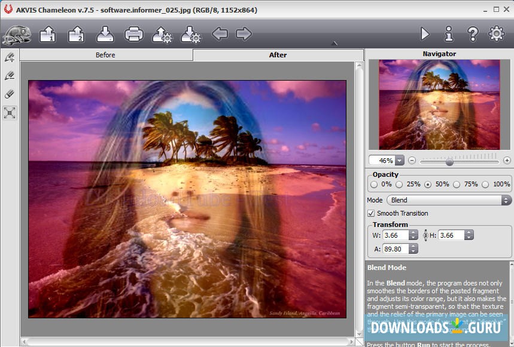The width and height of the screenshot is (514, 347).
Task: Save the result image
Action: [x=105, y=34]
